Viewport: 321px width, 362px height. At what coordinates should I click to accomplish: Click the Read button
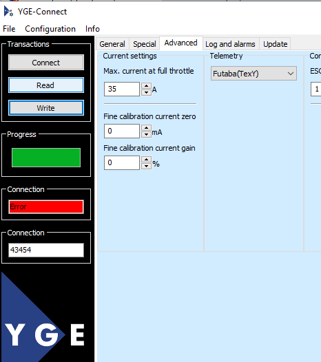46,85
